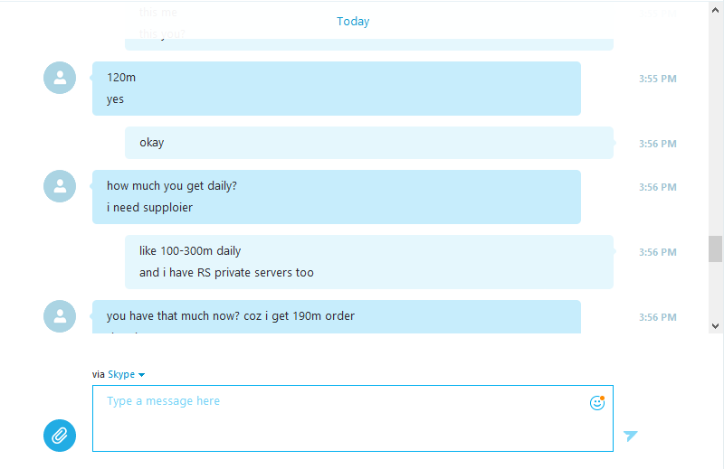Click the paperclip attach file button
The height and width of the screenshot is (469, 724).
[60, 436]
